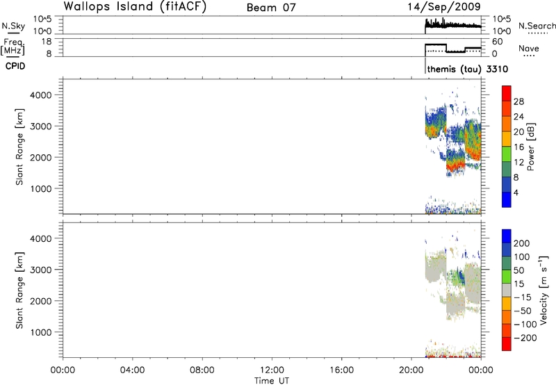Click the '04:00' time tick label
Image resolution: width=556 pixels, height=385 pixels.
[x=132, y=370]
